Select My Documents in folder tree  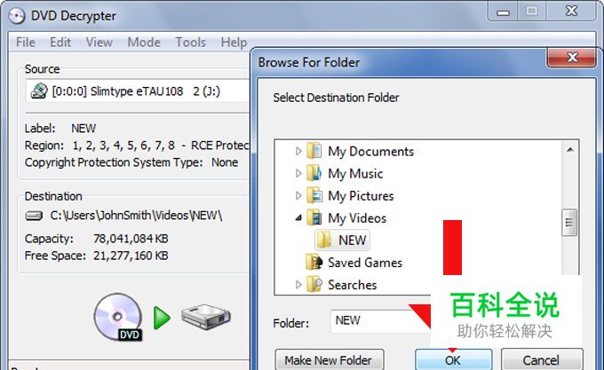click(x=370, y=151)
